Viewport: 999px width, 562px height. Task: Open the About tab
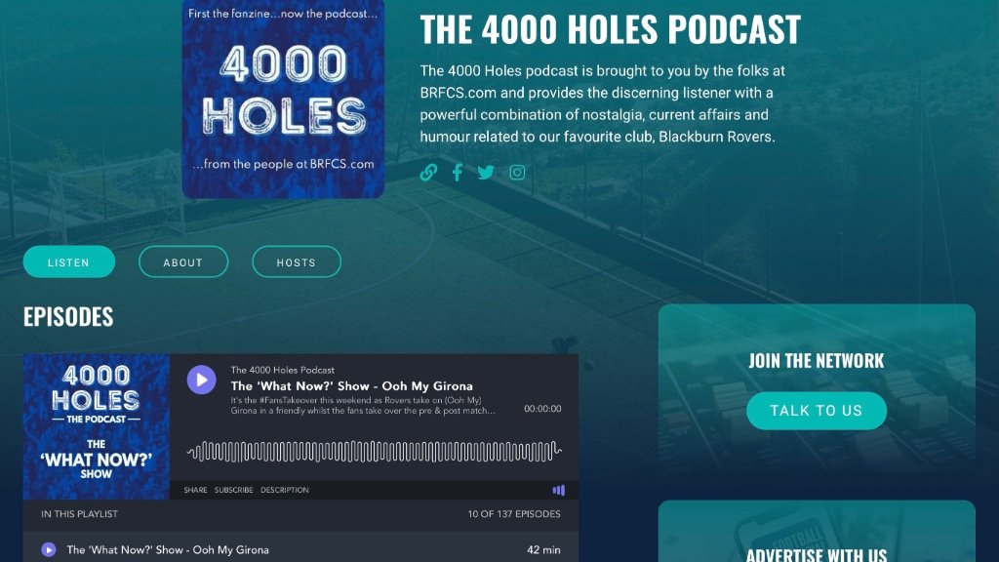(x=182, y=262)
